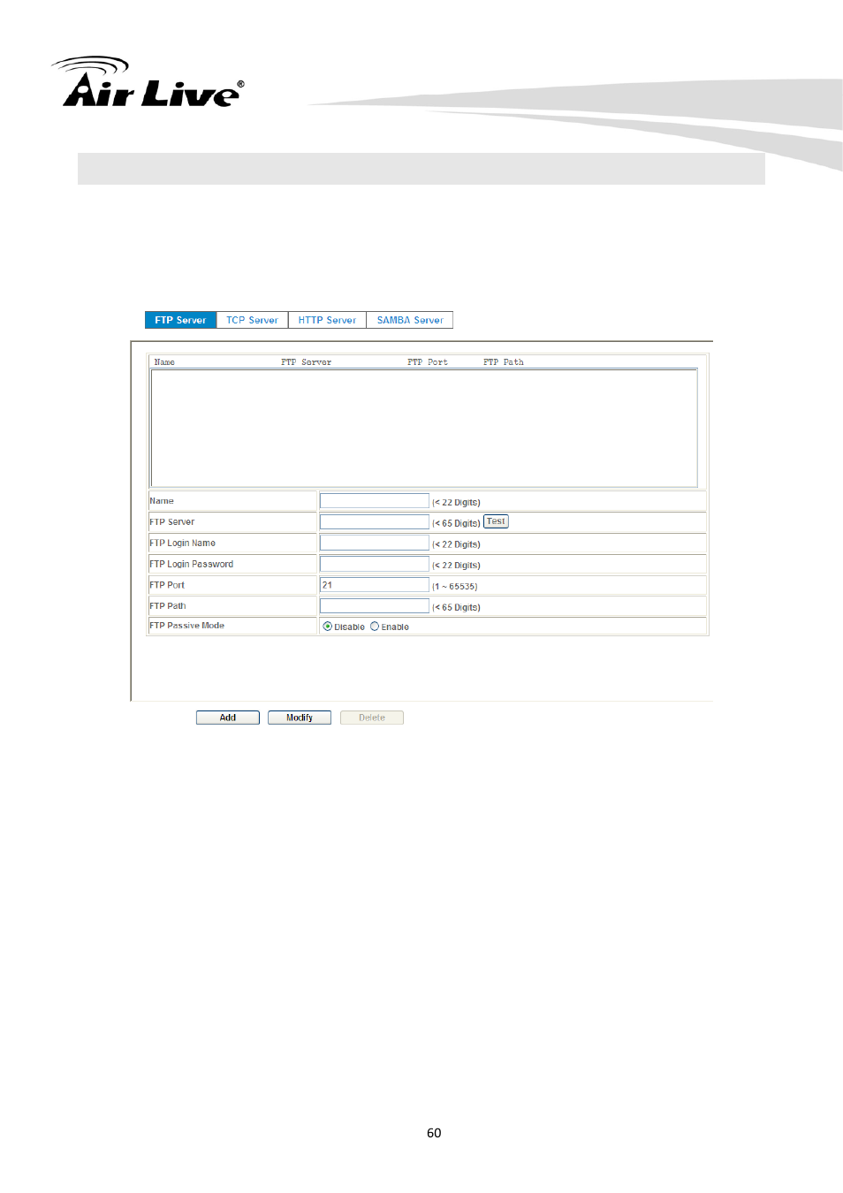
Task: Click the Name input field
Action: pos(375,501)
